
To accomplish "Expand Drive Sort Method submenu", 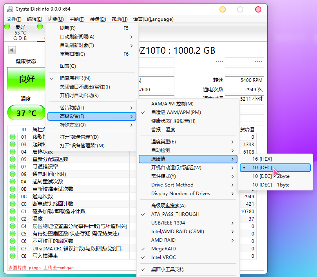I will 188,185.
